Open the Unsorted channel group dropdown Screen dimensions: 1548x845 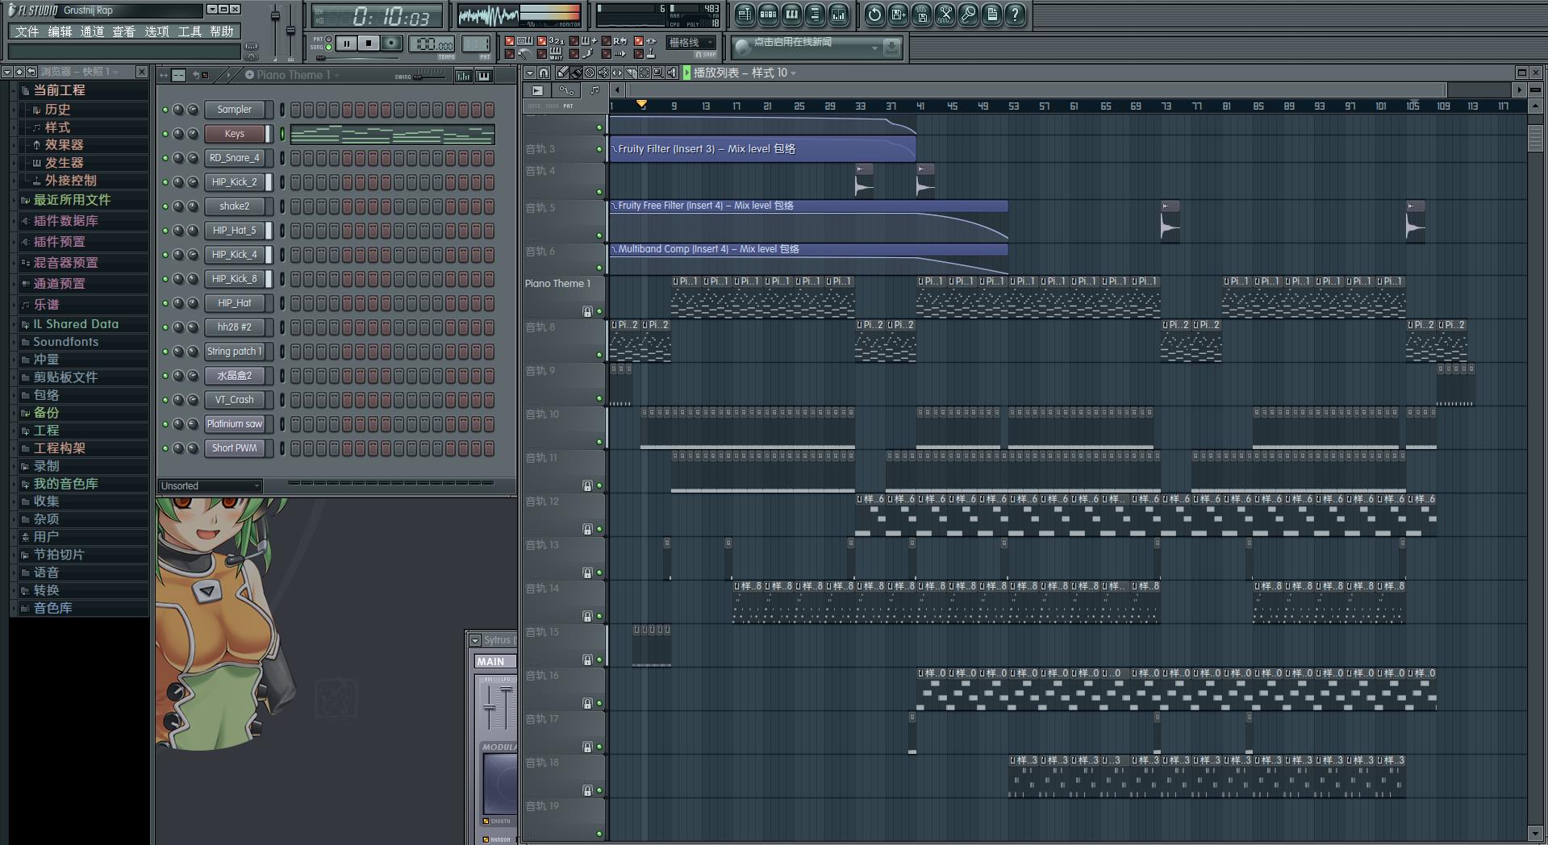(x=210, y=485)
